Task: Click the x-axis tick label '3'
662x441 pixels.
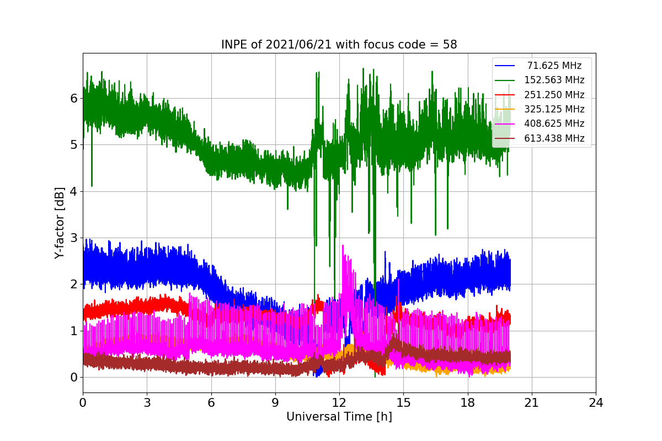Action: pyautogui.click(x=147, y=403)
